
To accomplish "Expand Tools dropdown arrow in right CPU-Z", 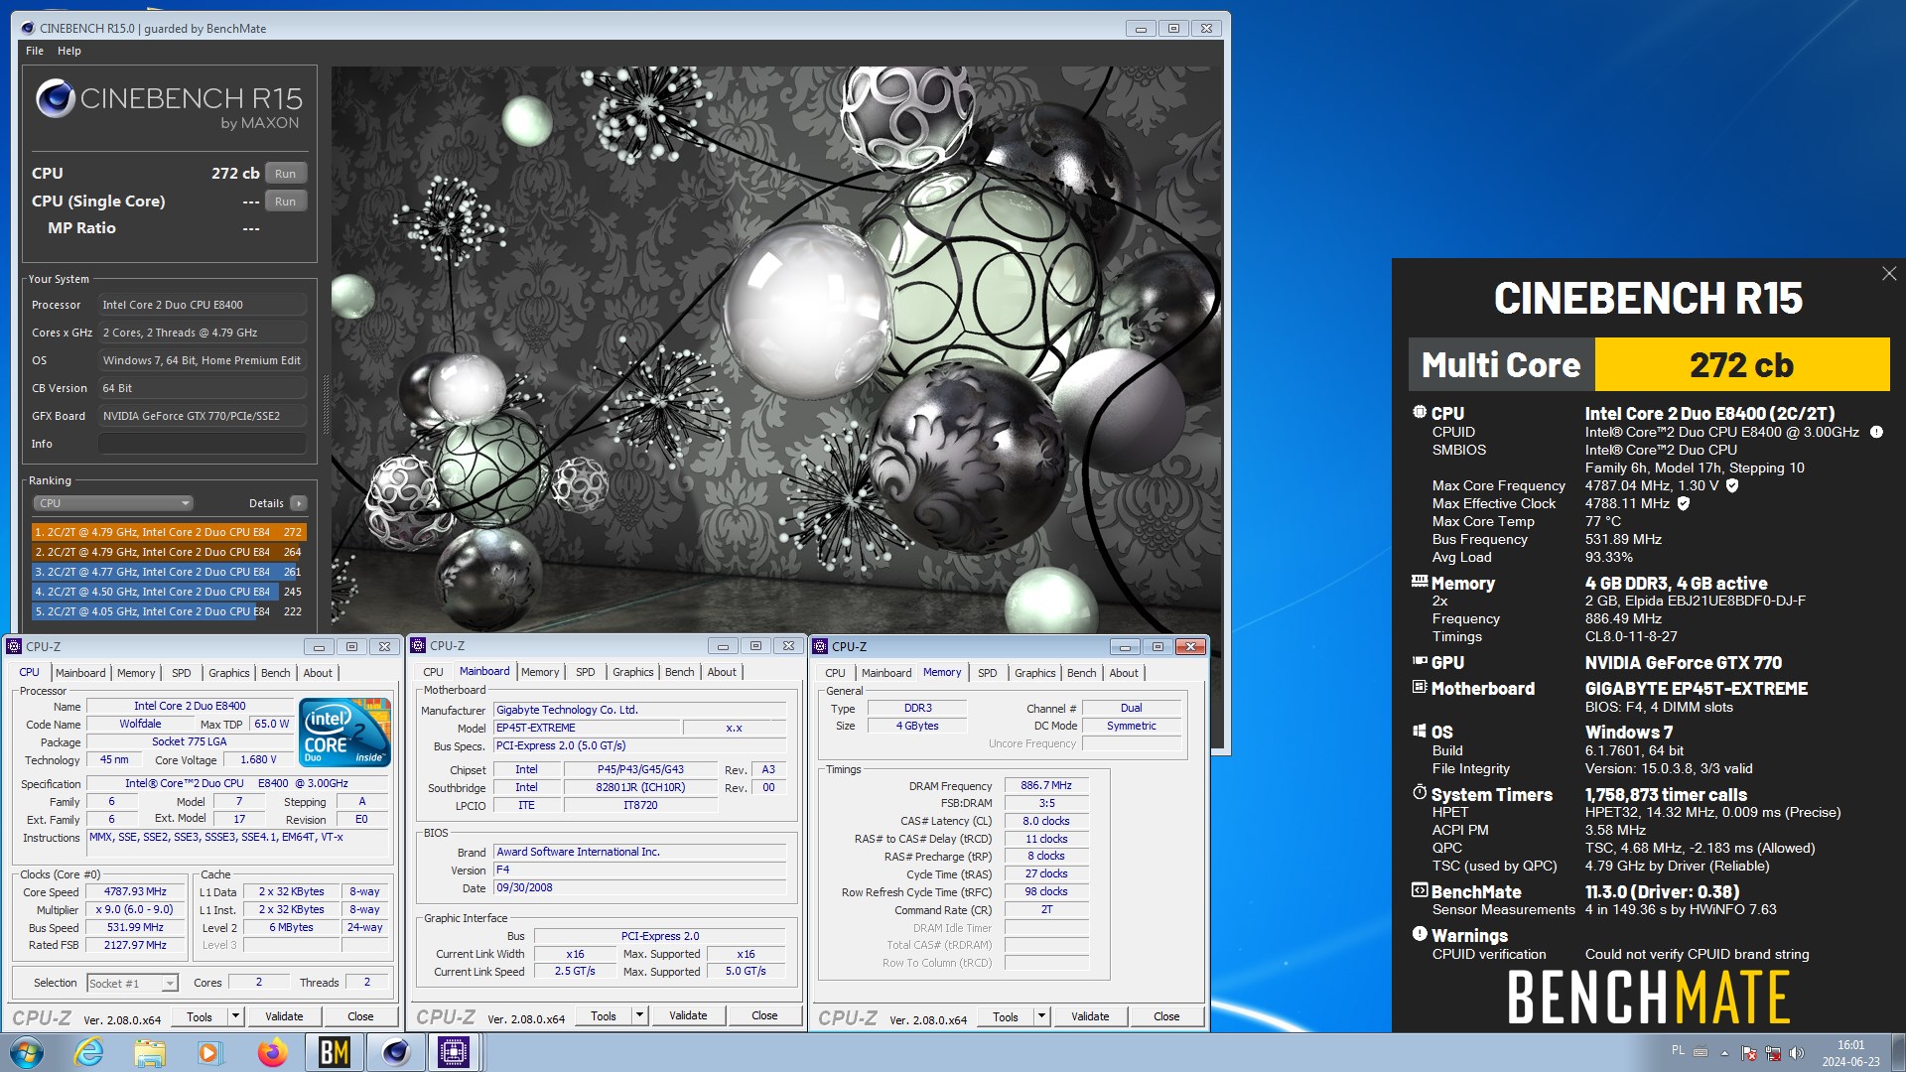I will [x=1041, y=1016].
